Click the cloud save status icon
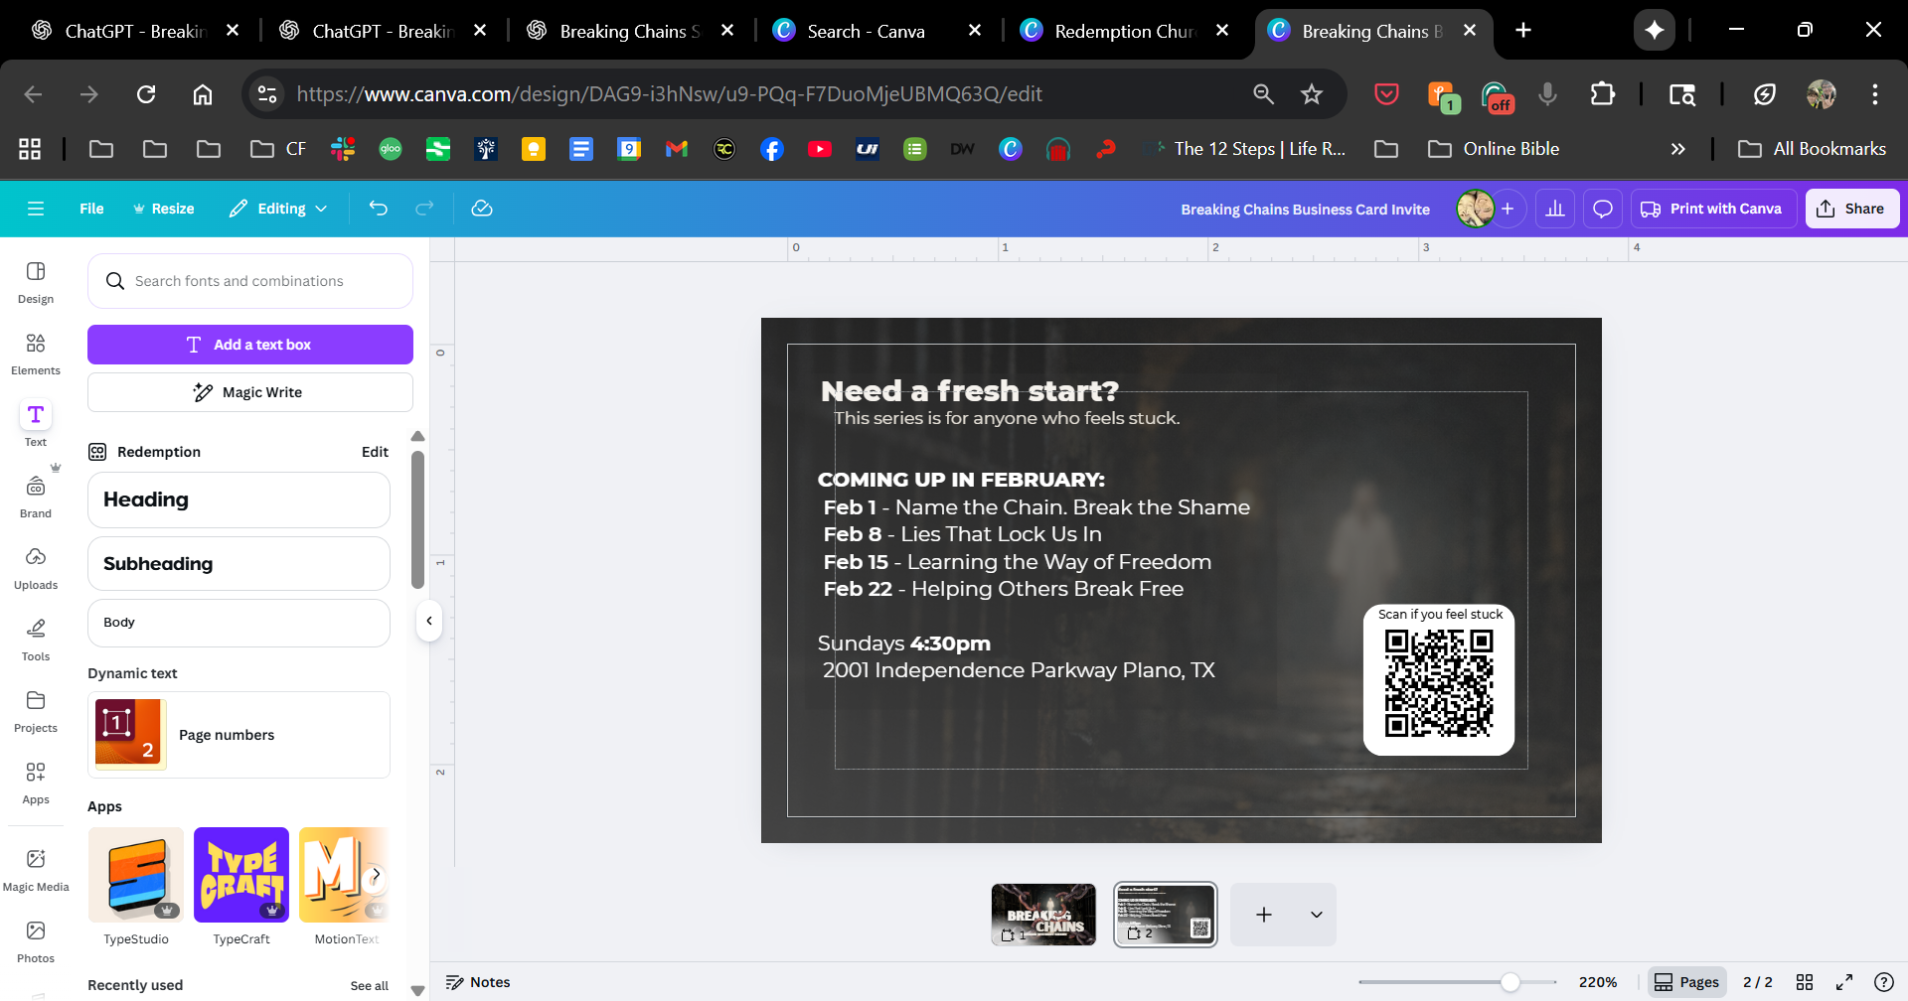Viewport: 1908px width, 1001px height. [x=482, y=209]
